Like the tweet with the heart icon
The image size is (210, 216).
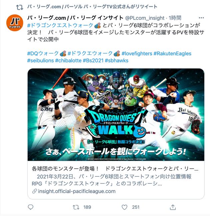point(124,207)
